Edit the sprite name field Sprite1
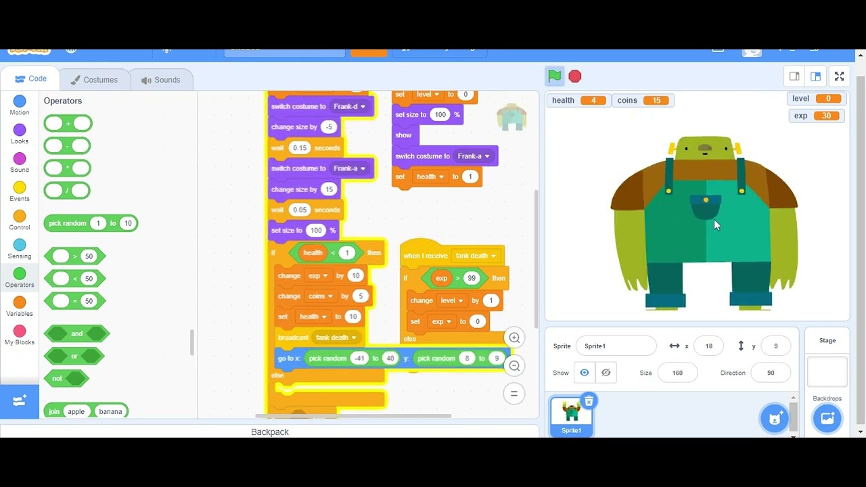The image size is (866, 487). pyautogui.click(x=616, y=346)
